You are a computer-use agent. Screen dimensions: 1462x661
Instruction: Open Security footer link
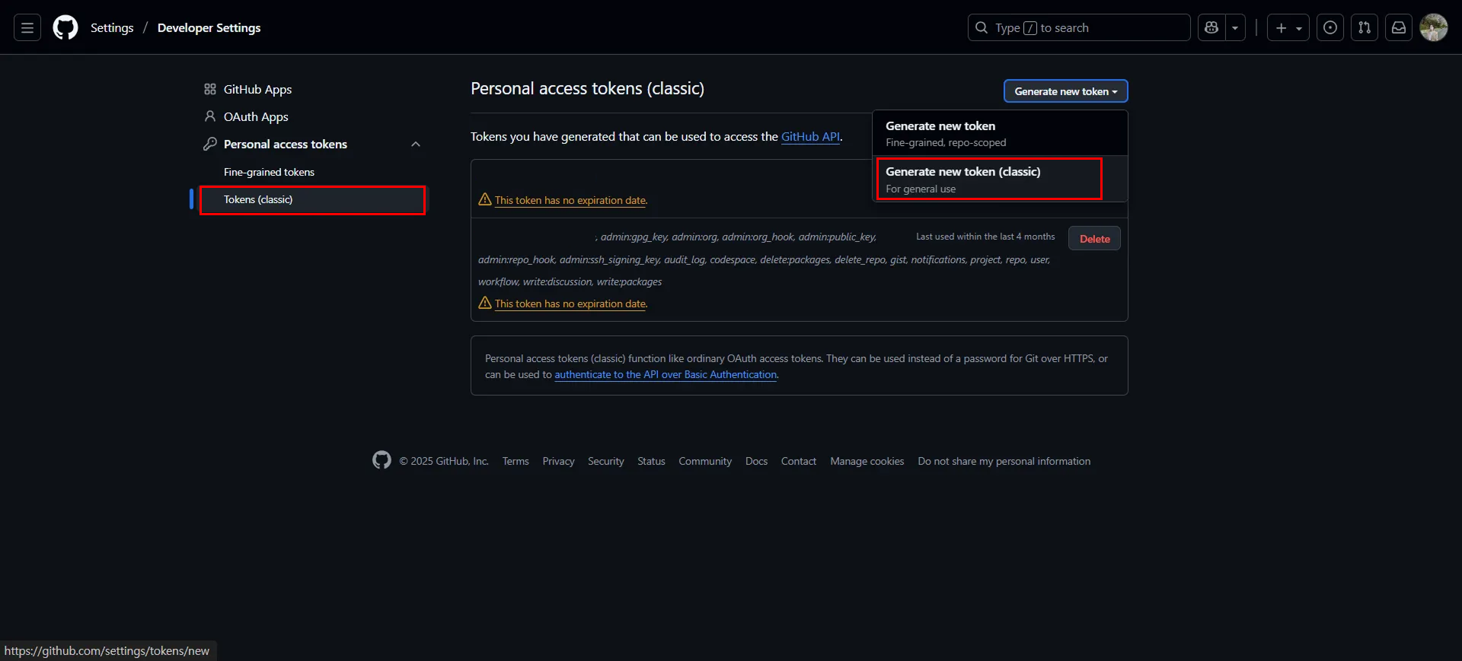click(x=605, y=462)
